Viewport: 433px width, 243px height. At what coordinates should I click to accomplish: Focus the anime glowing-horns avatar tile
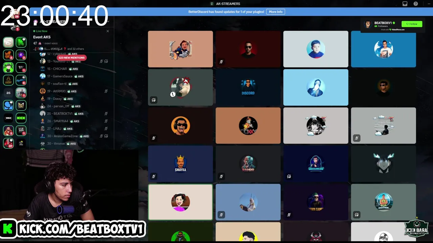(x=383, y=164)
